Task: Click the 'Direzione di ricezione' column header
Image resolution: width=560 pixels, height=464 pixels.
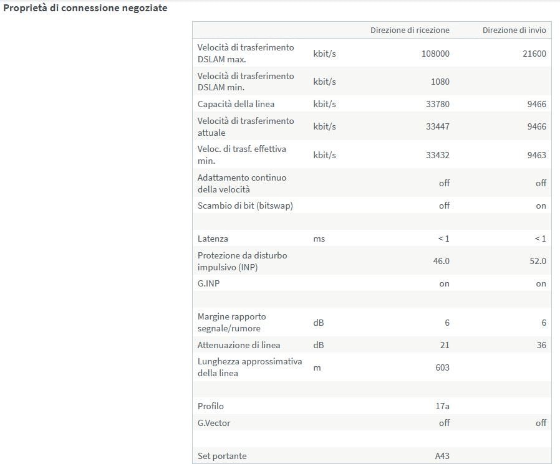Action: (410, 30)
